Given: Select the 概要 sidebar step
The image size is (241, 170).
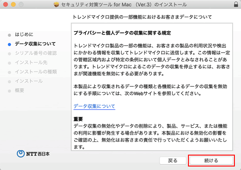Looking at the screenshot, I should [x=20, y=90].
